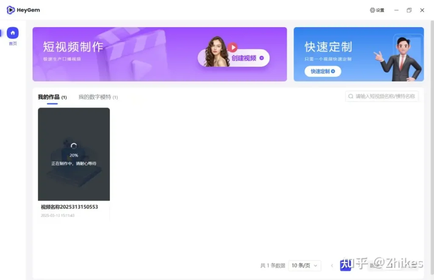Click the 短视频制作 purple banner heading
The width and height of the screenshot is (434, 280).
[73, 47]
